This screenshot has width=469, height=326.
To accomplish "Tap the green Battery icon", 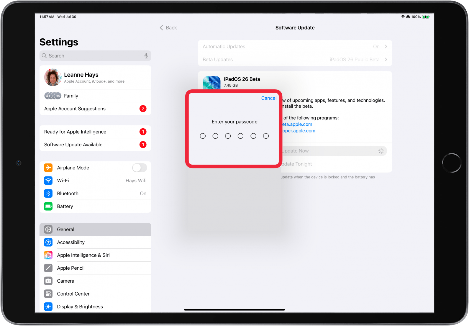I will 48,207.
